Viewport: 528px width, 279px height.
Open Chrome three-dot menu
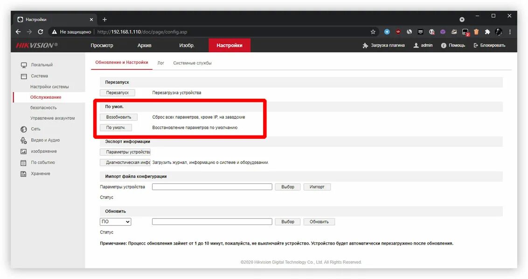point(510,32)
